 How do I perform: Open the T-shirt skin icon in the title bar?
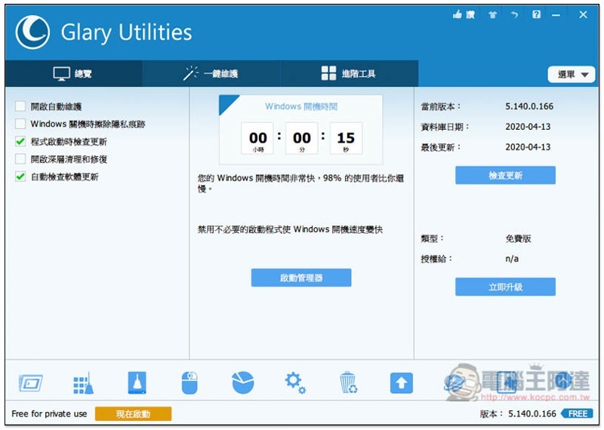[x=493, y=15]
